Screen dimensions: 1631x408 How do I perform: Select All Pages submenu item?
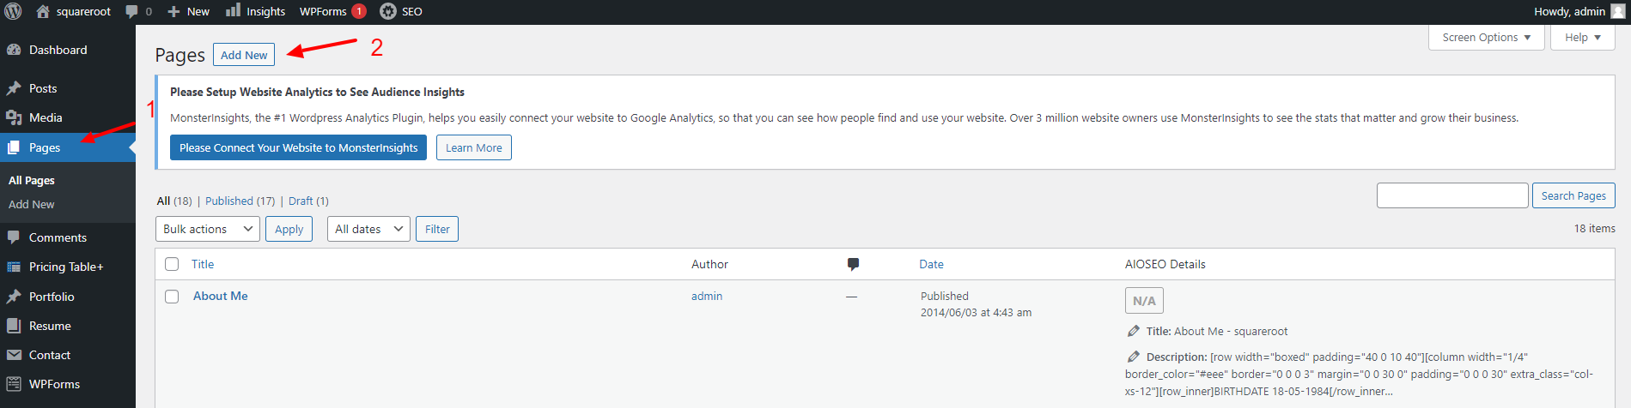point(32,180)
